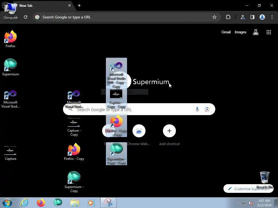Select the Capture desktop icon
This screenshot has width=278, height=208.
pyautogui.click(x=11, y=153)
